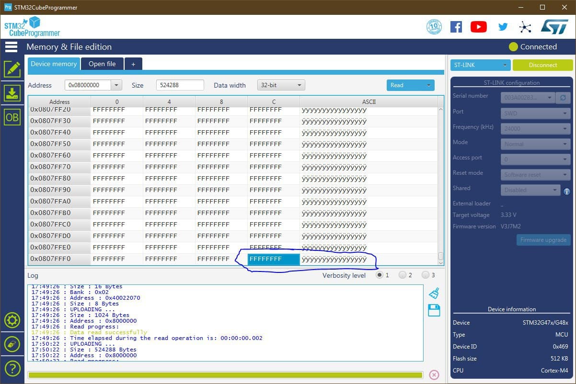Open the Data width 32-bit dropdown
Viewport: 576px width, 384px height.
pos(281,85)
